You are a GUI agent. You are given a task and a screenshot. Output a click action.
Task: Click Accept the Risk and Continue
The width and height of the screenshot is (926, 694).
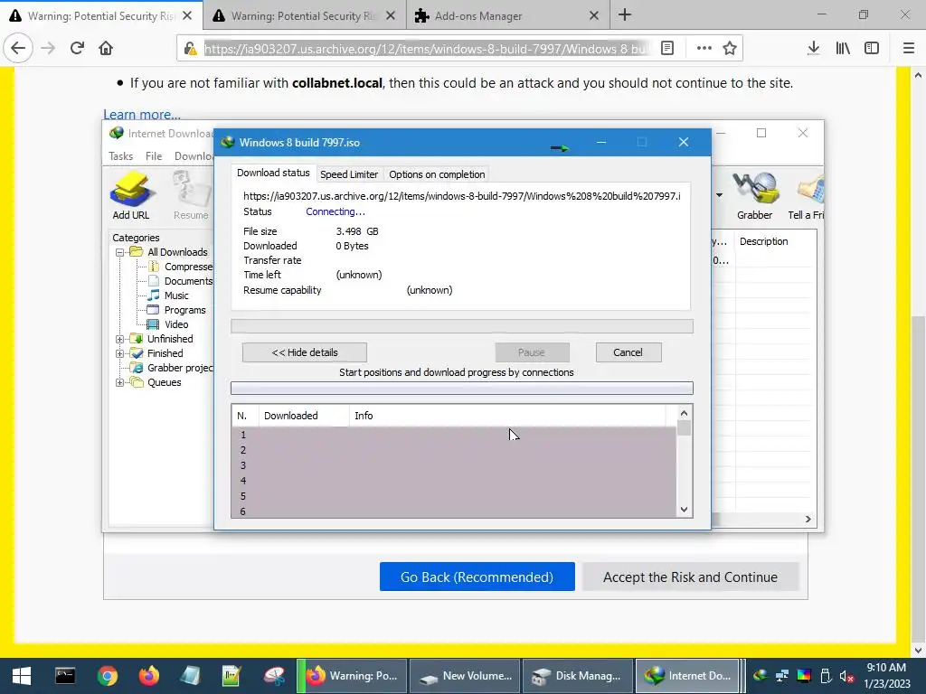pos(690,577)
